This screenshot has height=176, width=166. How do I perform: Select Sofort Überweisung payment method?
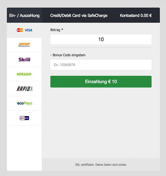point(24,45)
